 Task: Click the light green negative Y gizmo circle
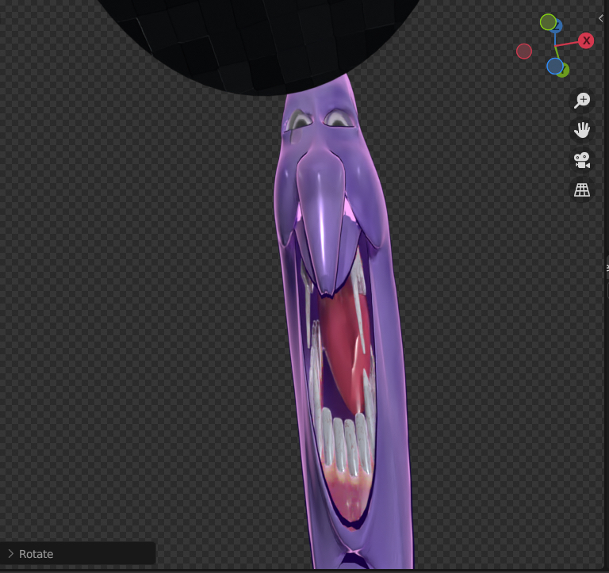[x=548, y=22]
